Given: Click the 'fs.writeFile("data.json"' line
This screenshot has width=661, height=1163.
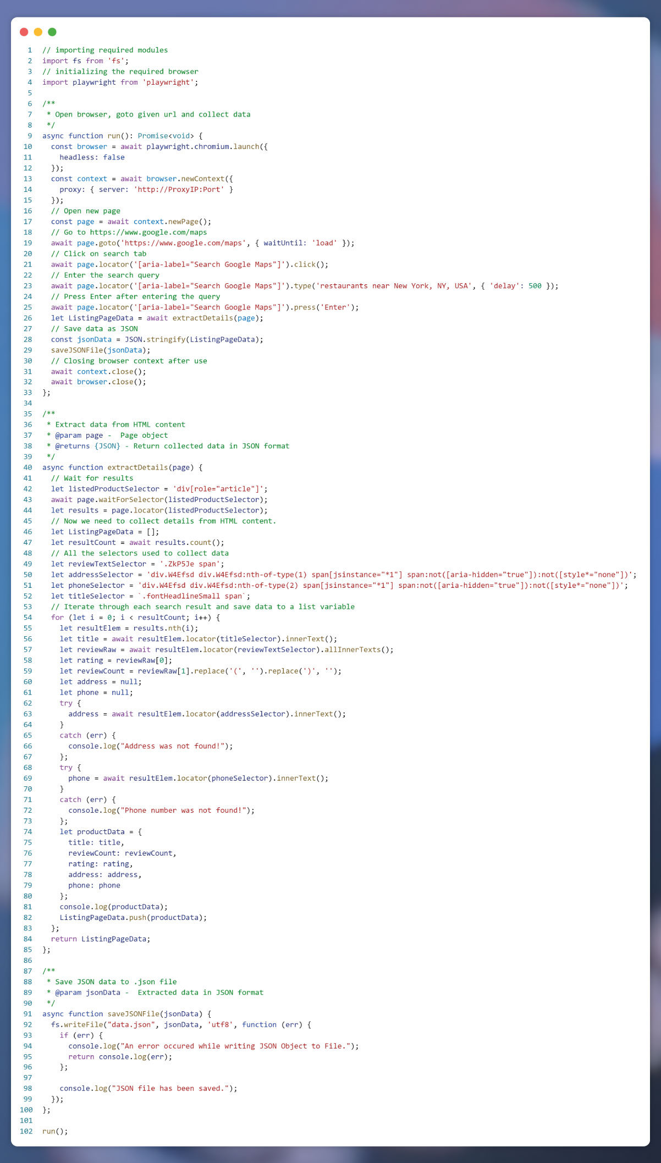Looking at the screenshot, I should click(181, 1025).
